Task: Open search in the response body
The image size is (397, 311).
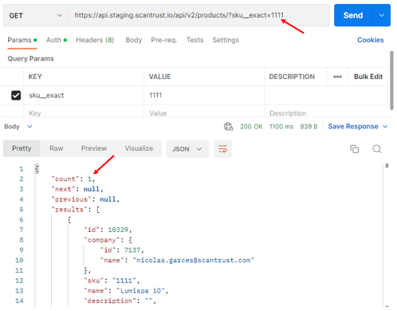Action: (377, 149)
